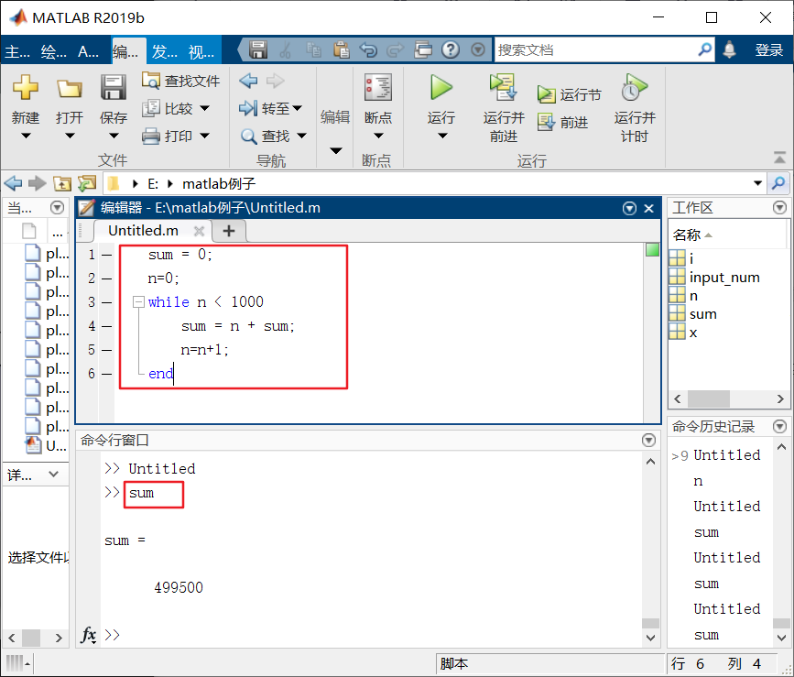Click the navigate back arrow in ribbon
This screenshot has width=794, height=677.
(x=248, y=81)
